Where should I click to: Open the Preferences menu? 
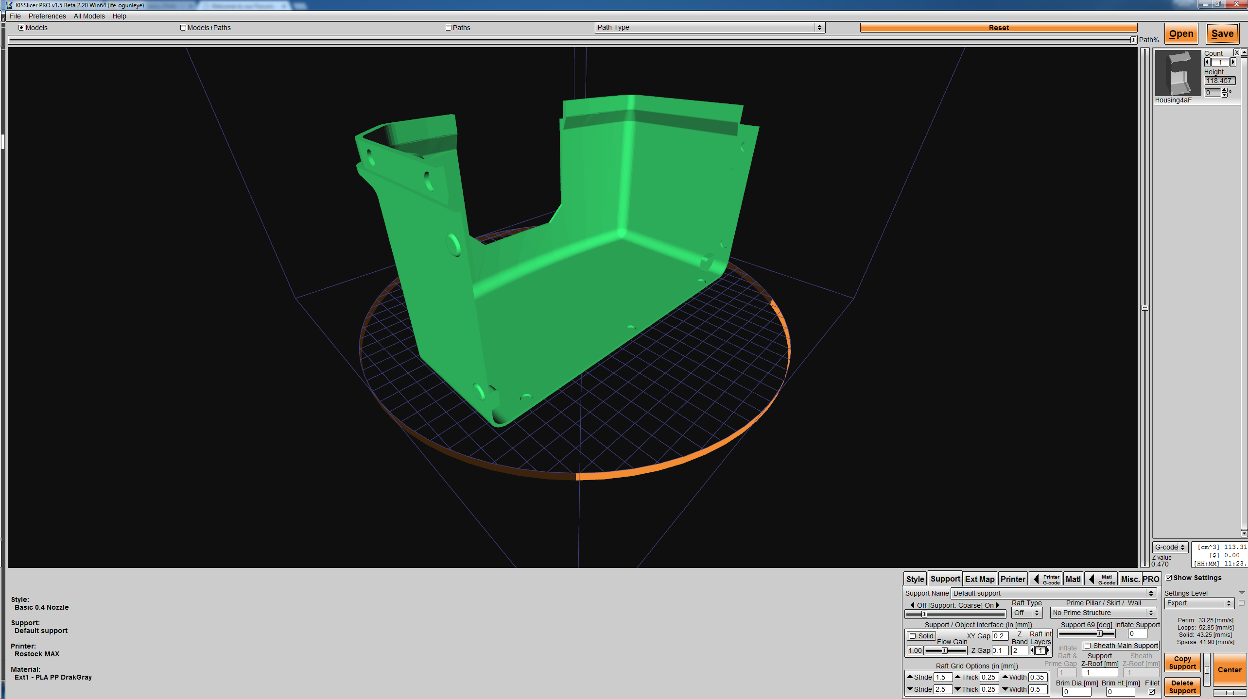pyautogui.click(x=47, y=16)
